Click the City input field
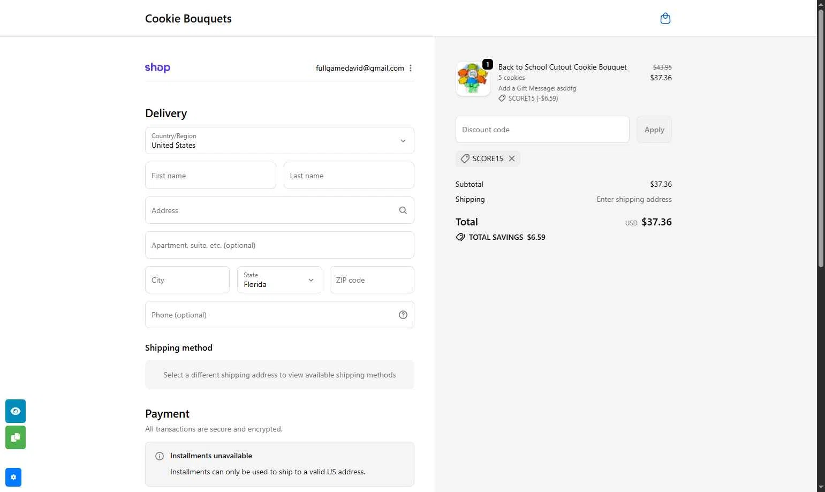 pyautogui.click(x=187, y=279)
